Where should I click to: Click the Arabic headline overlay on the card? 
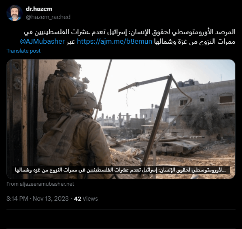click(121, 170)
